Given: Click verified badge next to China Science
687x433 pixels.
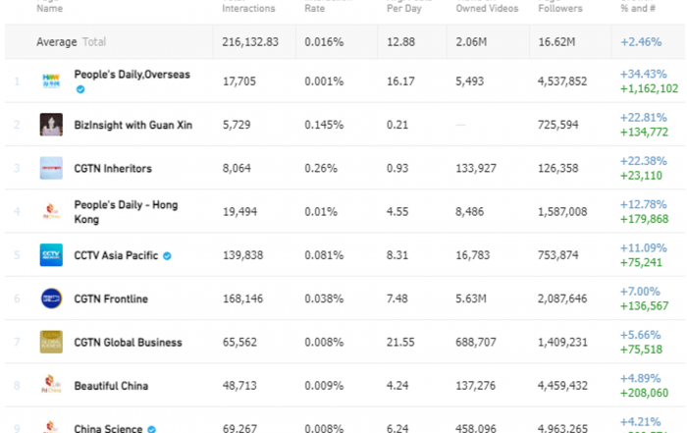Looking at the screenshot, I should [151, 429].
